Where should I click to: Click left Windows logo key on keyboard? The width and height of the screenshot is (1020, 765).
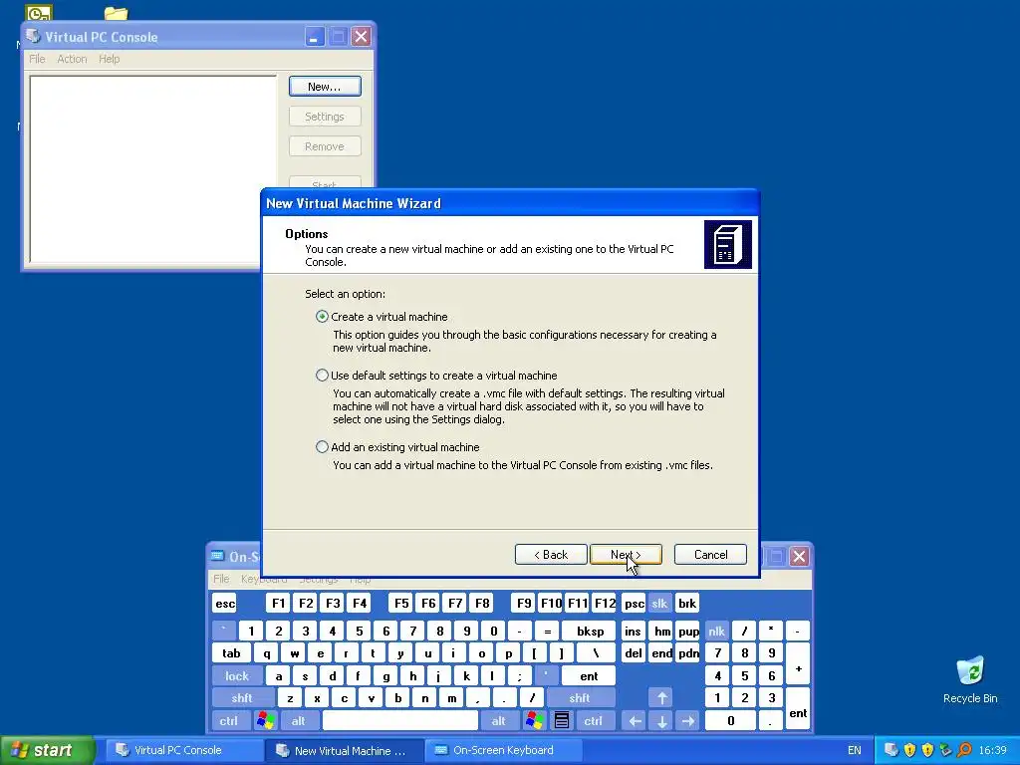point(265,721)
